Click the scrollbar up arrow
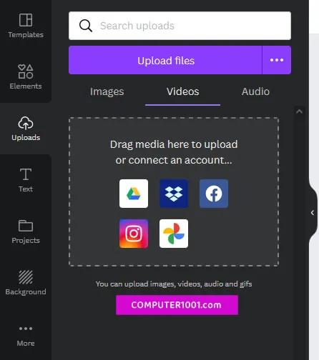 (299, 111)
